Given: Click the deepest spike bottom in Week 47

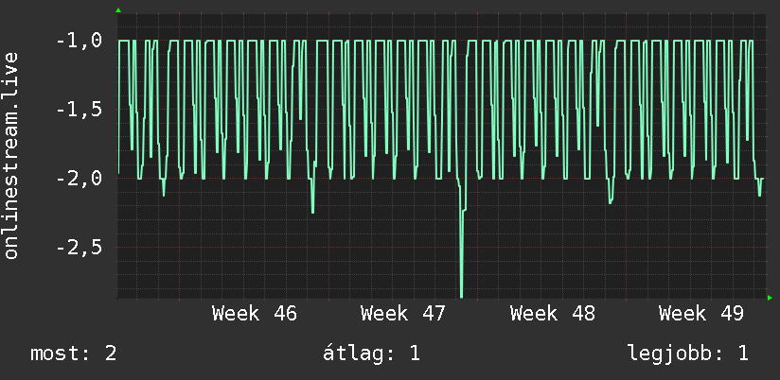Looking at the screenshot, I should coord(461,296).
